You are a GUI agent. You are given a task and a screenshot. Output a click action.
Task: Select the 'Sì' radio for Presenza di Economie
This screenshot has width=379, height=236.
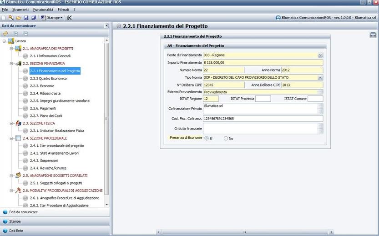[x=207, y=138]
